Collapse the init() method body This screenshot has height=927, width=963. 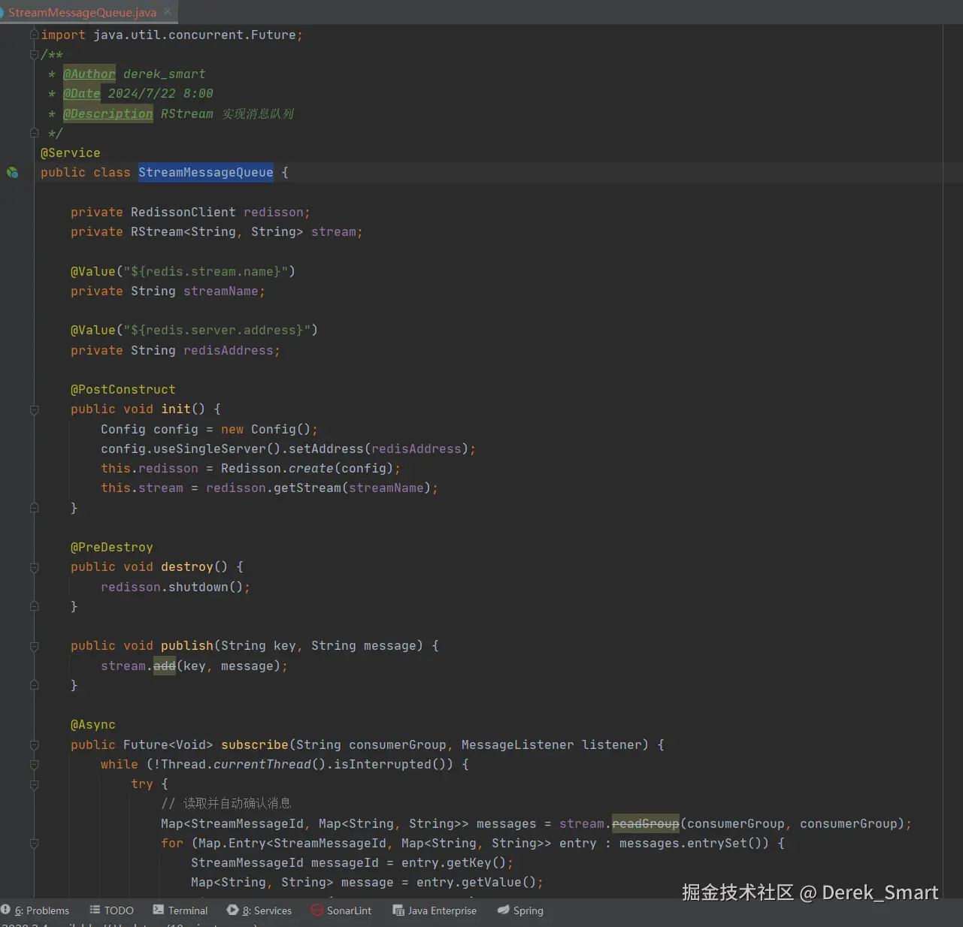tap(34, 409)
